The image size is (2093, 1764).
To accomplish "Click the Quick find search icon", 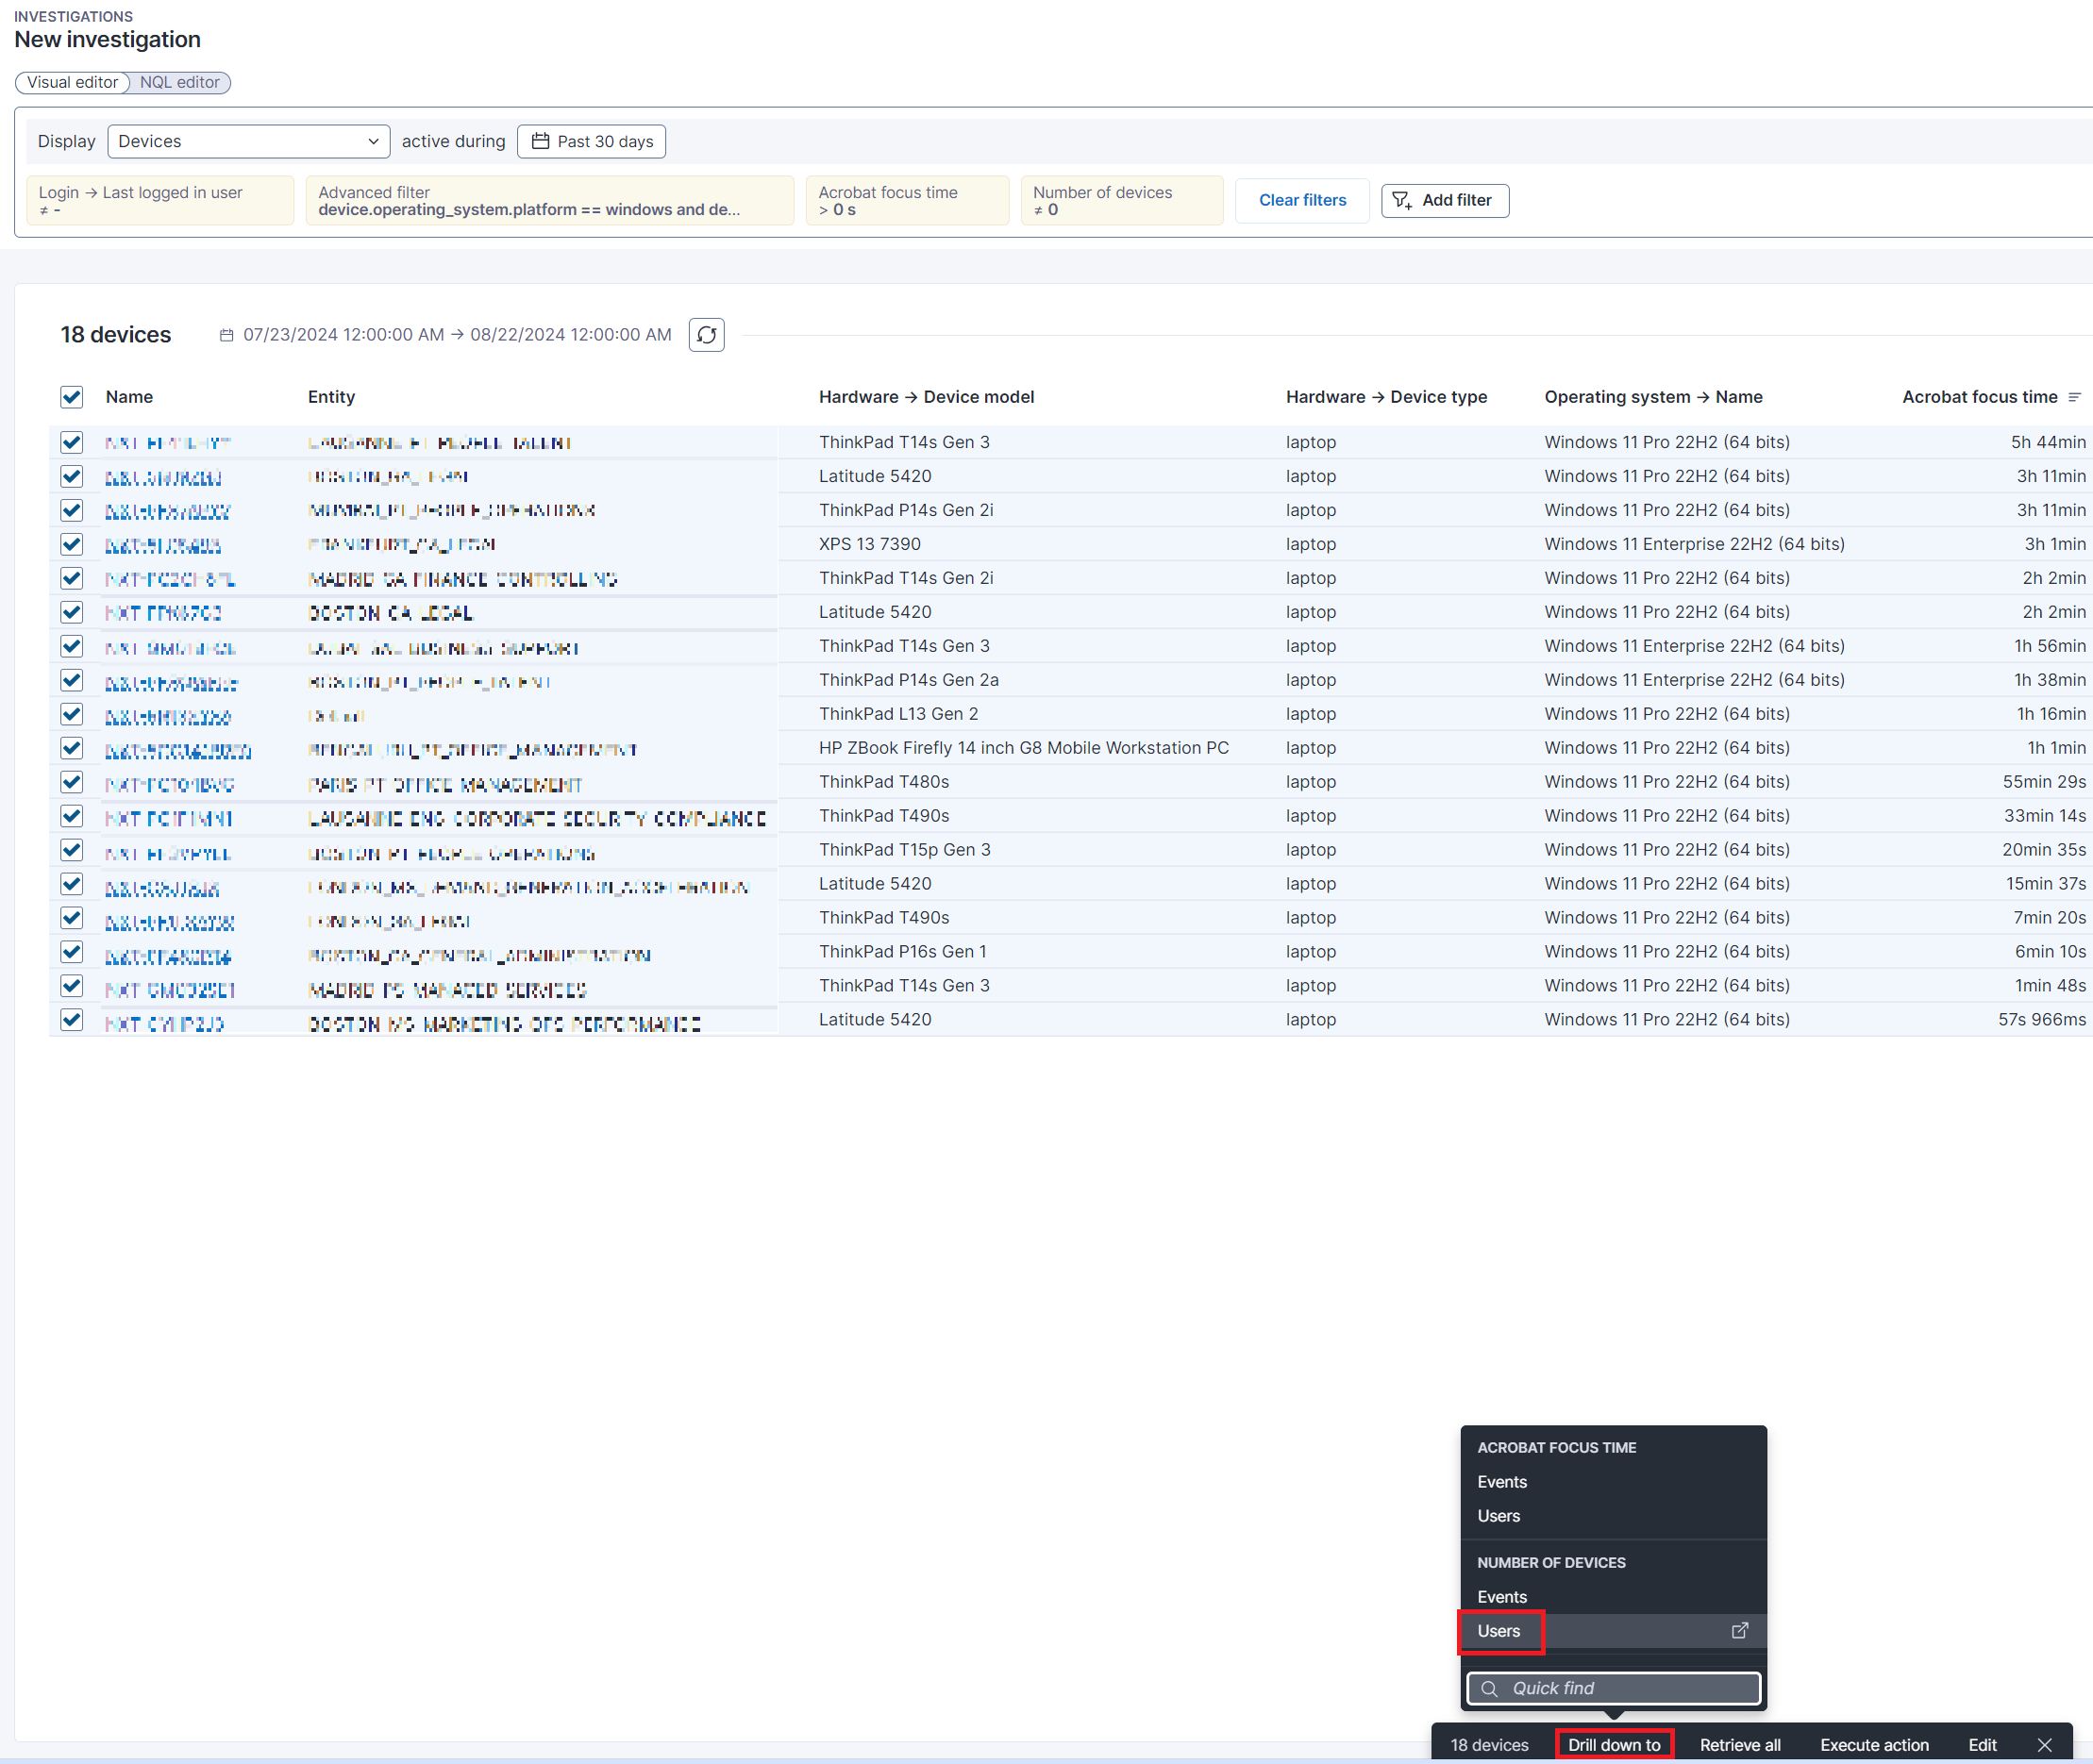I will [1489, 1688].
